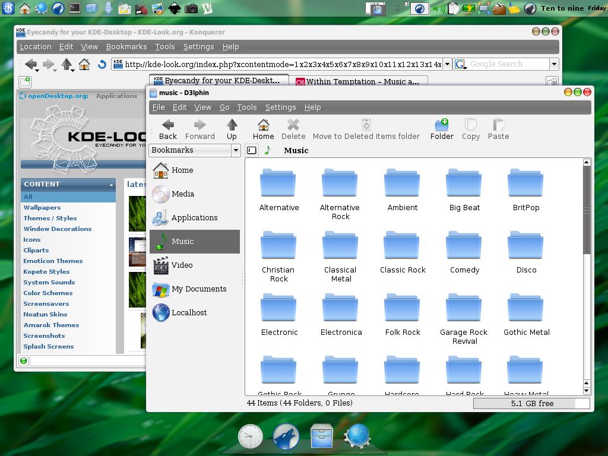Screen dimensions: 608x456
Task: Click the Paste toolbar icon
Action: [498, 129]
